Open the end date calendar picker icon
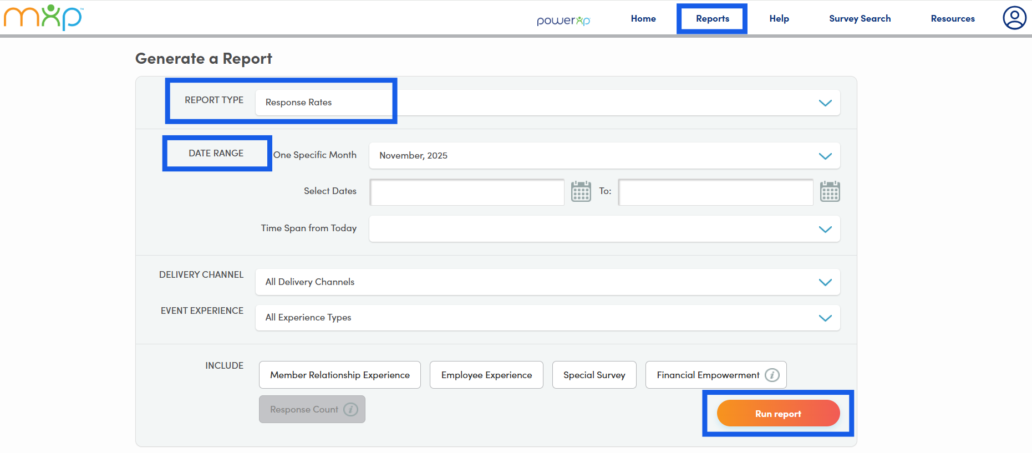 tap(830, 192)
